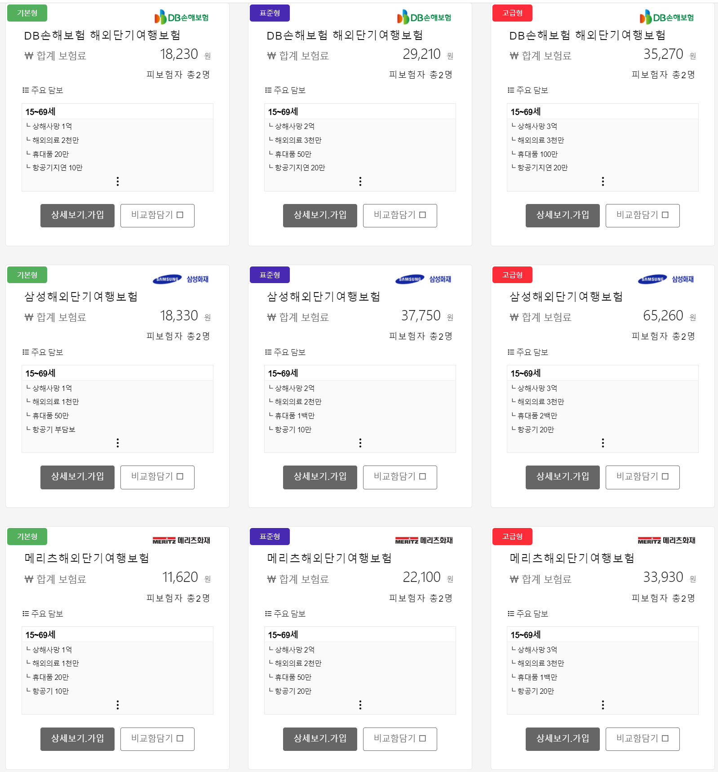Expand more coverage dots on 메리츠 11,620원 card
The image size is (718, 772).
point(118,705)
